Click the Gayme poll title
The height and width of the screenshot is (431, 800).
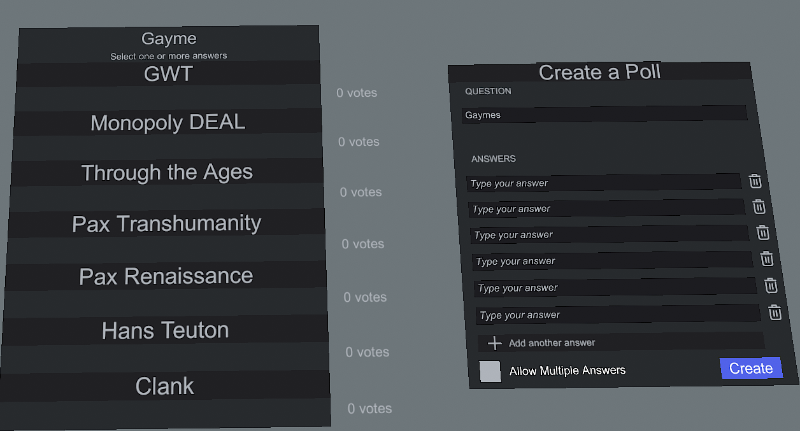(x=169, y=39)
